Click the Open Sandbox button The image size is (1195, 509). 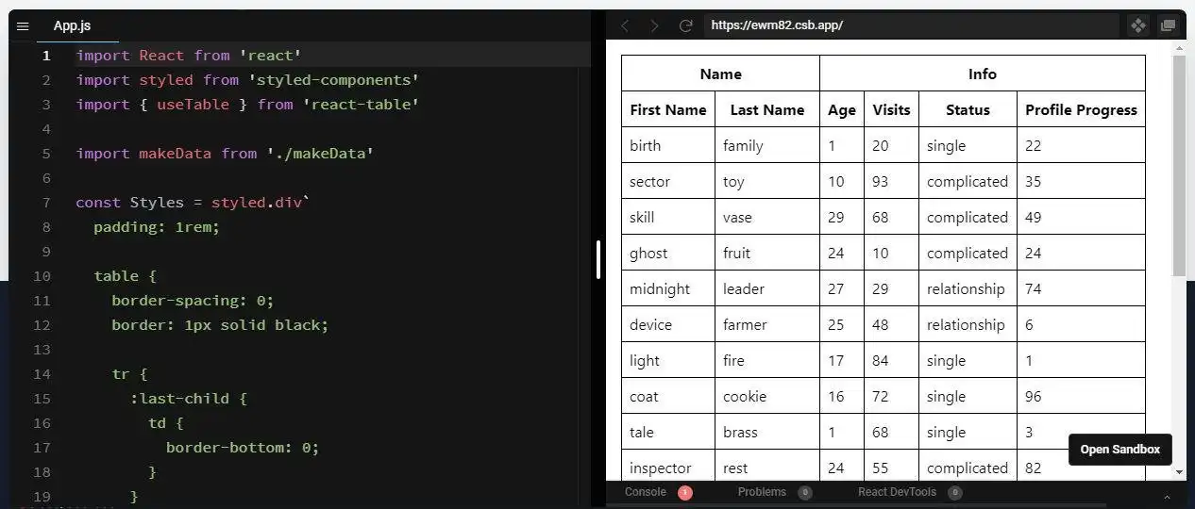1119,450
